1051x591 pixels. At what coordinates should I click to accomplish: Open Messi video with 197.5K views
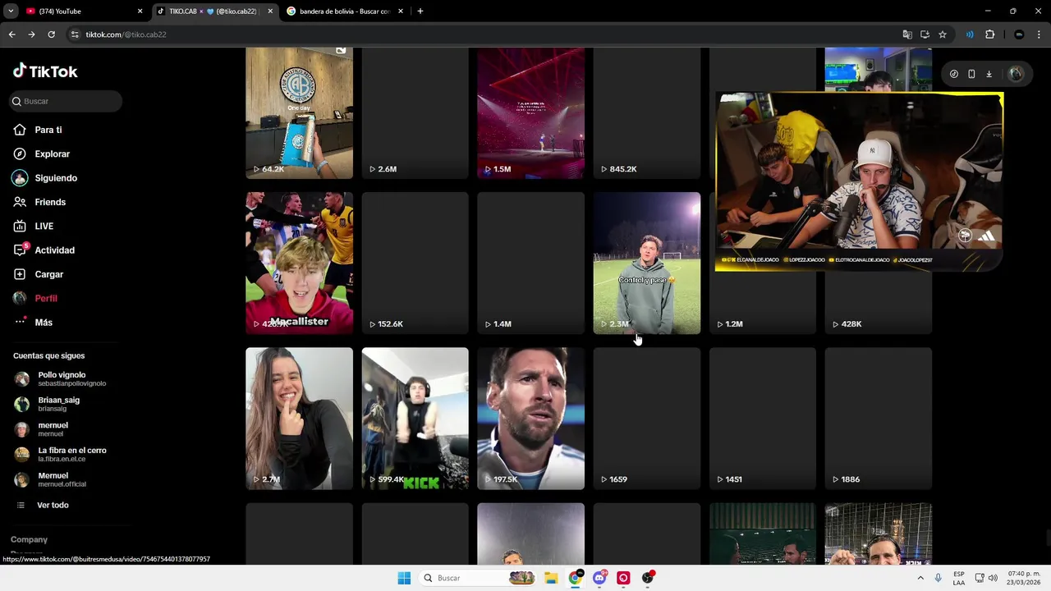[530, 419]
